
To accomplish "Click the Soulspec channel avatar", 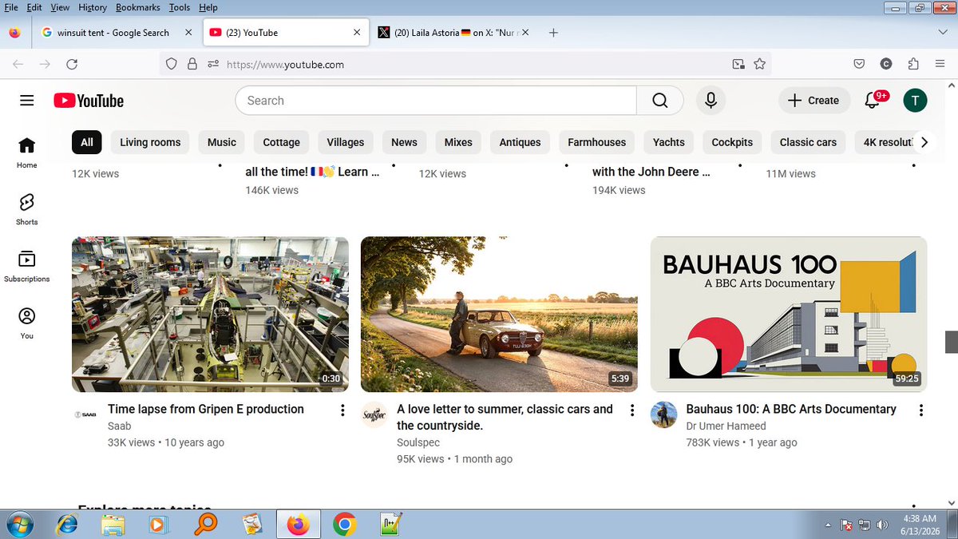I will pos(374,414).
